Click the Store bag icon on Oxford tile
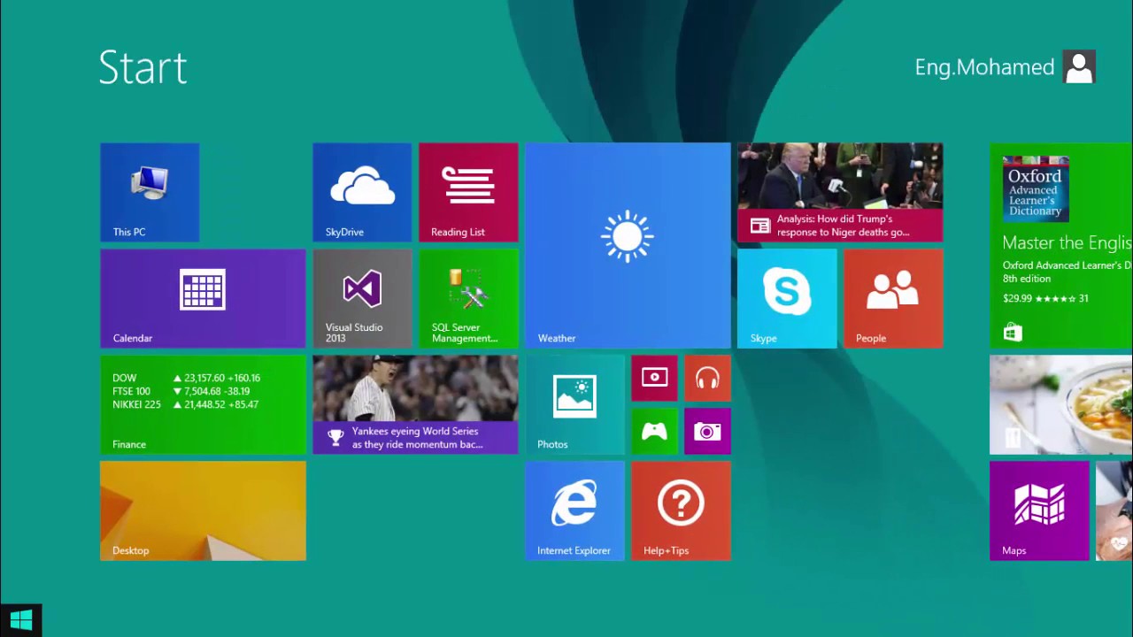1133x637 pixels. tap(1013, 332)
